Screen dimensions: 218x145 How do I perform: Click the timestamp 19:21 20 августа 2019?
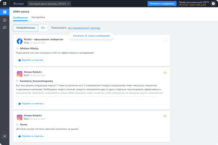(34, 43)
